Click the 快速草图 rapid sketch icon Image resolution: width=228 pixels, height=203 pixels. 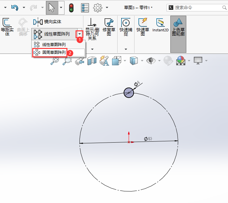(x=143, y=27)
